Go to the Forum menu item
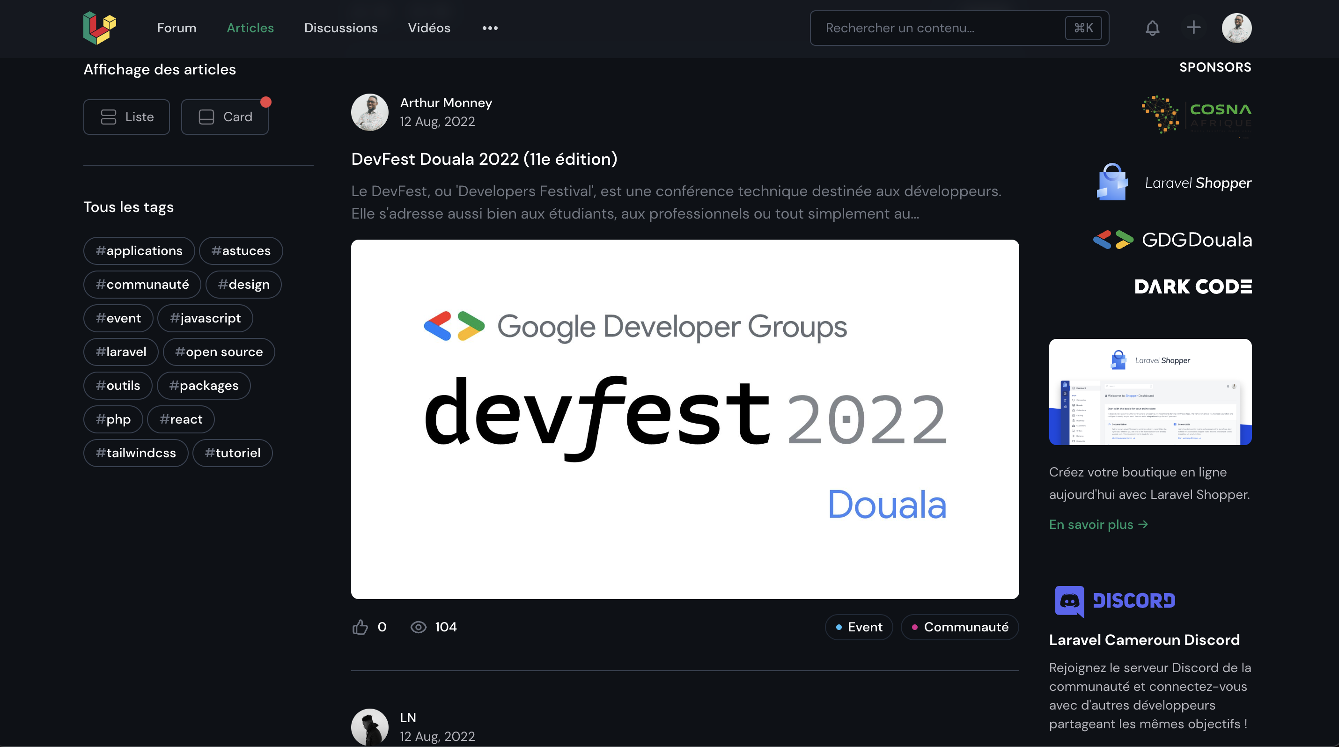This screenshot has height=747, width=1339. coord(177,28)
